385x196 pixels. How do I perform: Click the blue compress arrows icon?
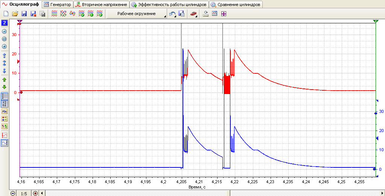pyautogui.click(x=5, y=63)
